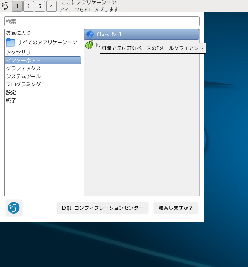248x267 pixels.
Task: Switch to desktop 3
Action: coord(40,6)
